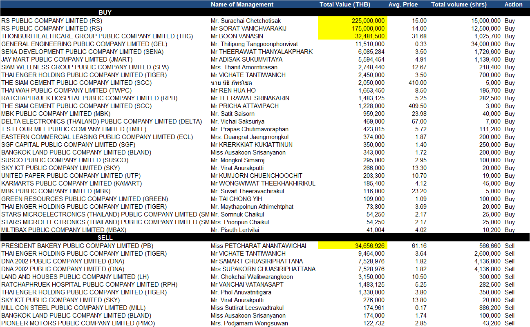
Task: Click Mr SAMART CHUASIRIPHATTANA cell
Action: coord(257,261)
